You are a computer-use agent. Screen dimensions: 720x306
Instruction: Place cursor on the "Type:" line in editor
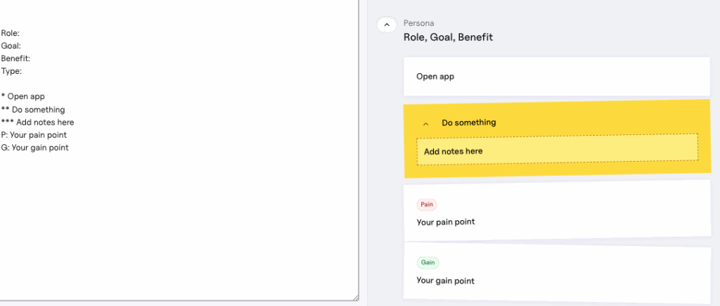(11, 71)
